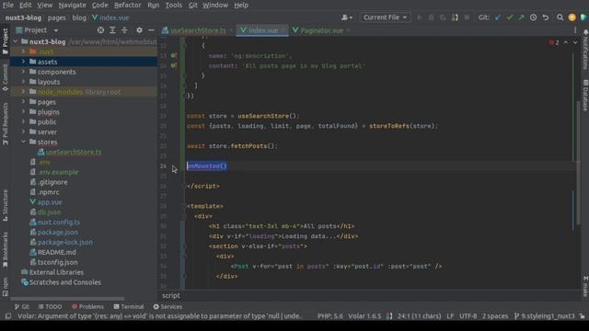Expand the pages folder
Screen dimensions: 589x331
click(x=23, y=102)
